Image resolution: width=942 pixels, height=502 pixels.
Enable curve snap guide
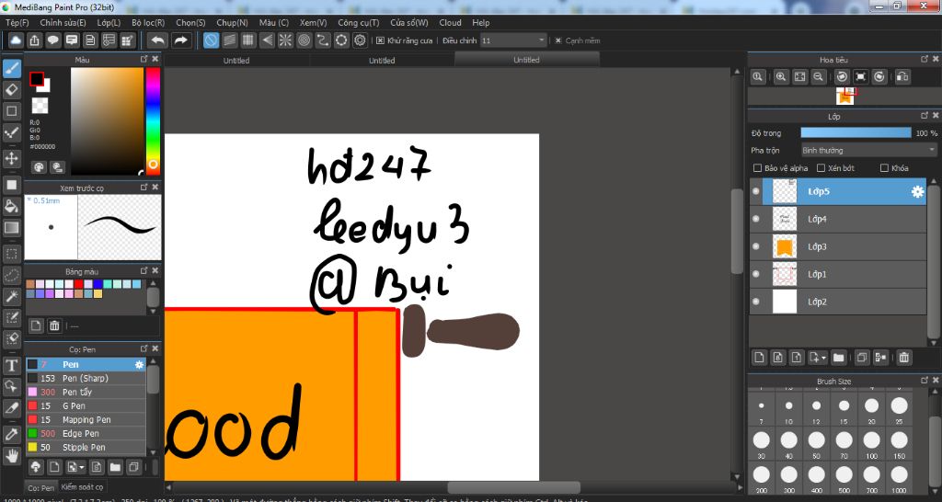coord(323,40)
